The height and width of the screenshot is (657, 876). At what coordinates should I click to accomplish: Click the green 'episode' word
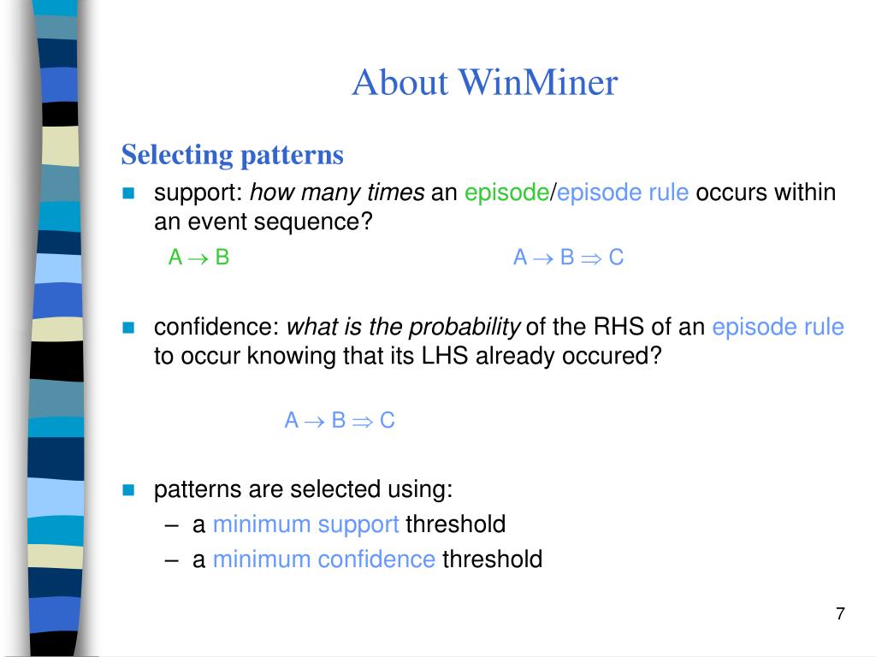(506, 192)
